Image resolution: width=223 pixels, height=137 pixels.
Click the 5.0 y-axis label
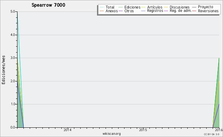coord(13,11)
